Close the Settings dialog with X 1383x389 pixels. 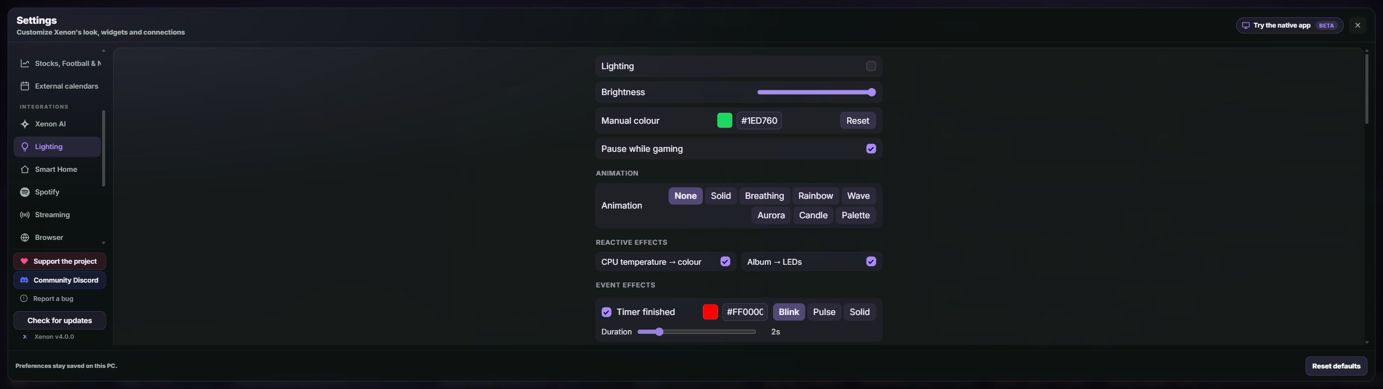click(1358, 25)
